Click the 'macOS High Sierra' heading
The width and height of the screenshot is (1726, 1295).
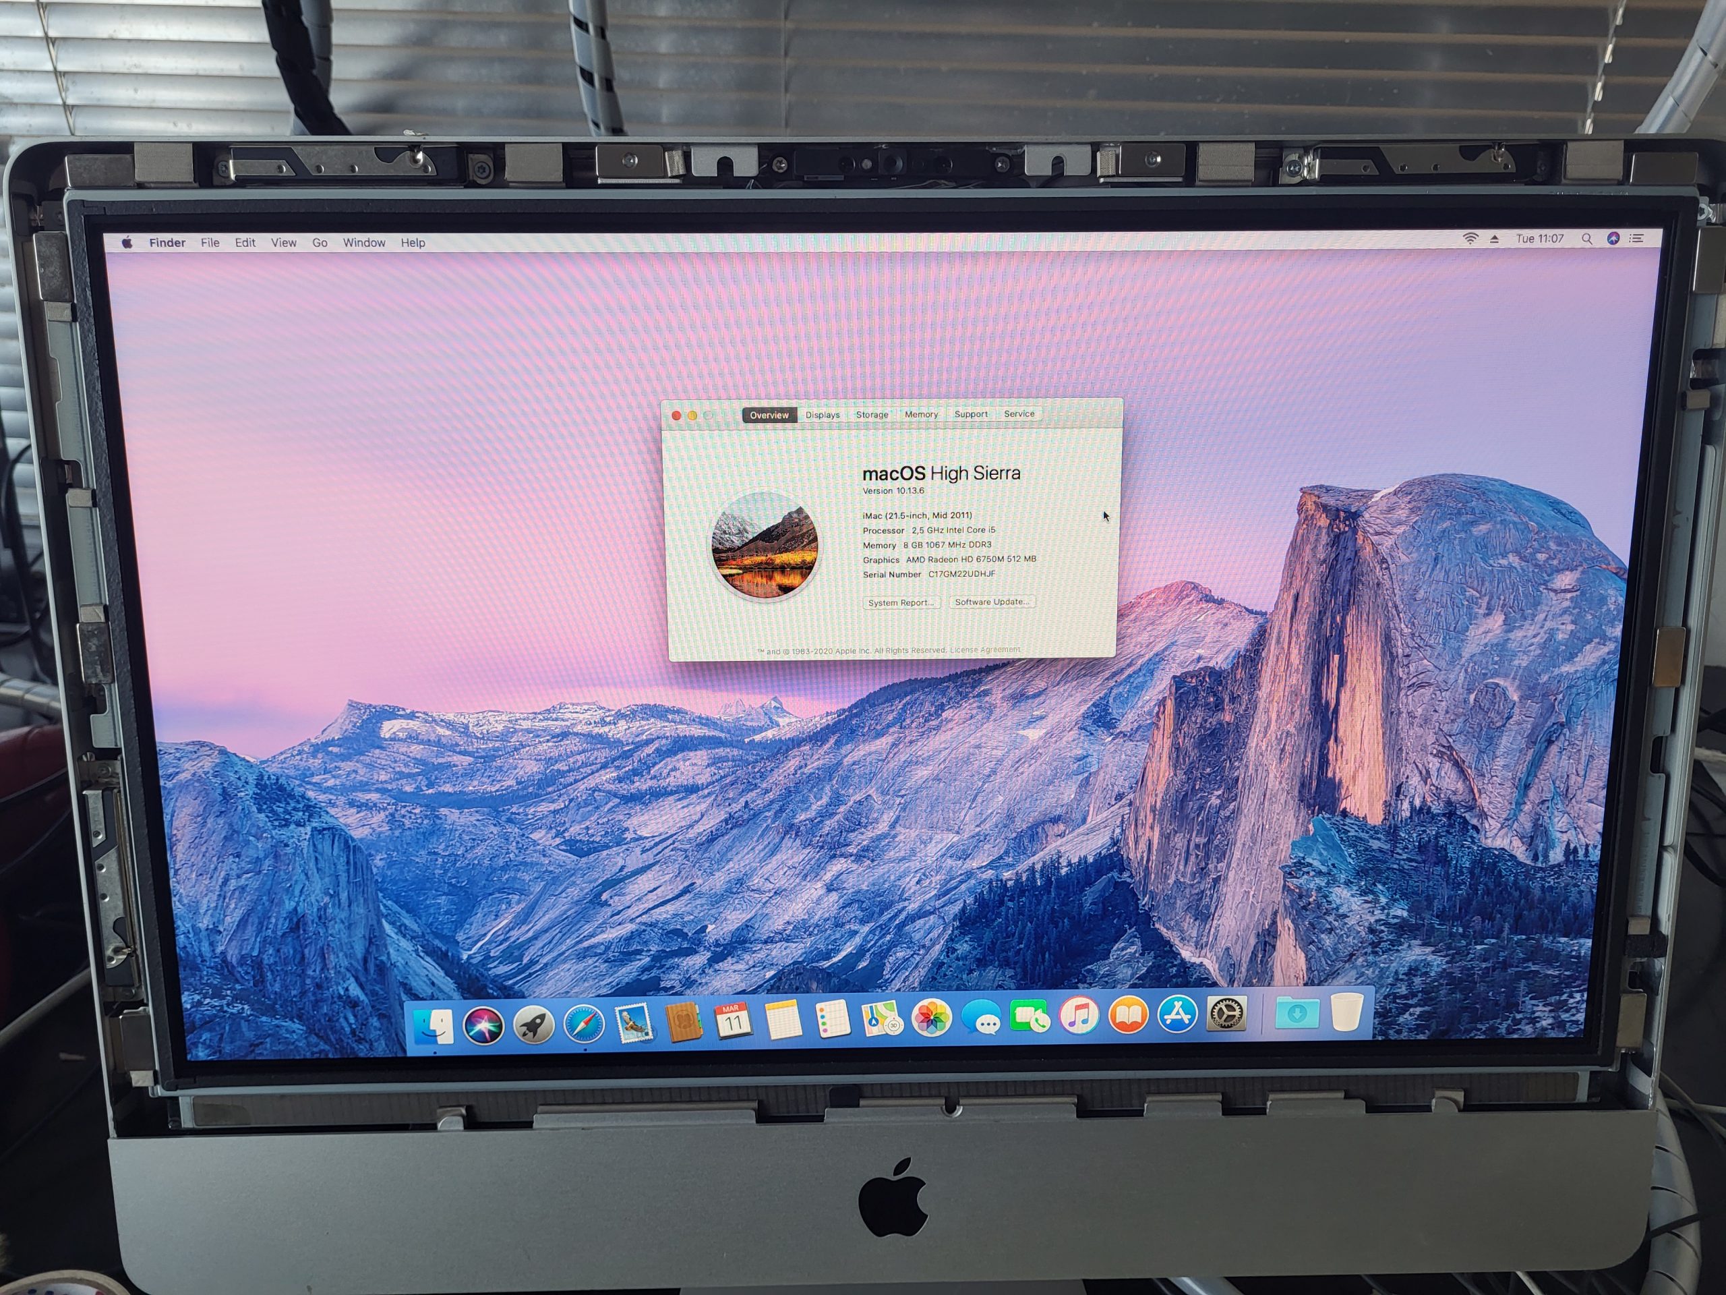(x=941, y=473)
